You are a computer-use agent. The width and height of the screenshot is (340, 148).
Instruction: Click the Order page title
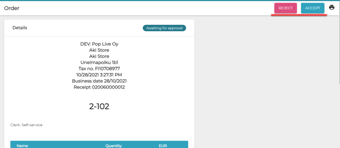(x=12, y=8)
